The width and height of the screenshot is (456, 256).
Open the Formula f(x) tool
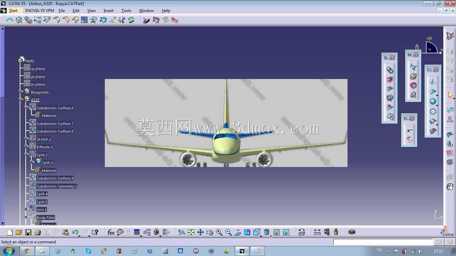tap(111, 232)
